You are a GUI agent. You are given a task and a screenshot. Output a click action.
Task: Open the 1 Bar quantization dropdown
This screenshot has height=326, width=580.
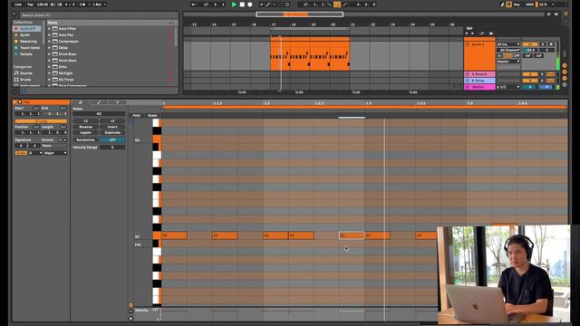click(x=99, y=5)
